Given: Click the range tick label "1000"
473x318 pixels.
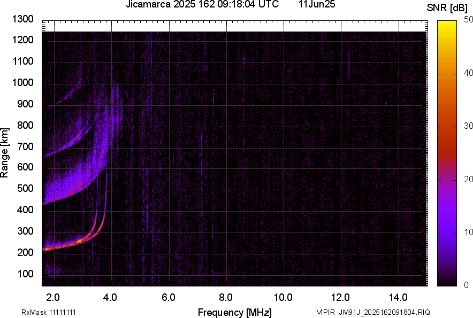Looking at the screenshot, I should tap(22, 82).
